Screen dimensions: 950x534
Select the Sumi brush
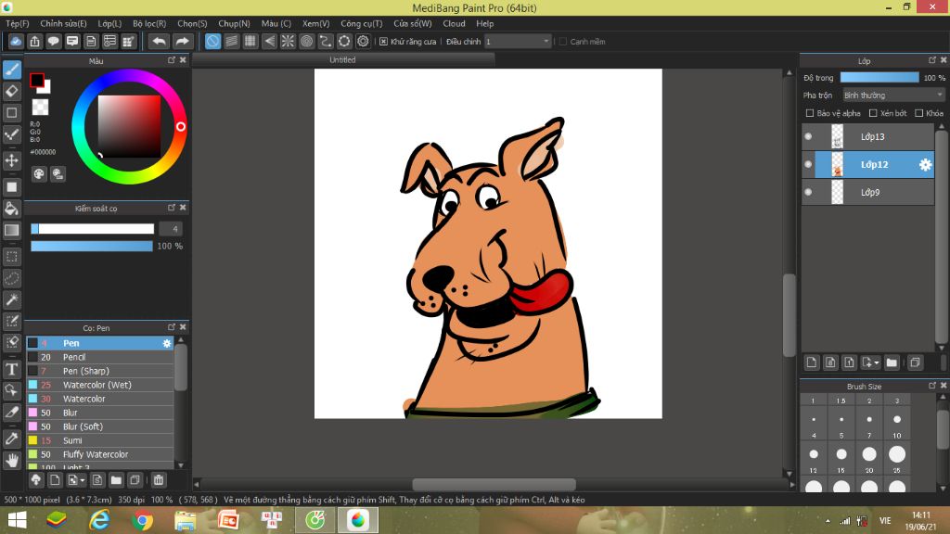[x=100, y=440]
